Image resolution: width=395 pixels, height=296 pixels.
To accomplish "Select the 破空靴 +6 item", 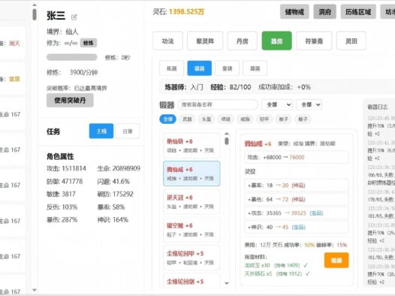I will (191, 229).
